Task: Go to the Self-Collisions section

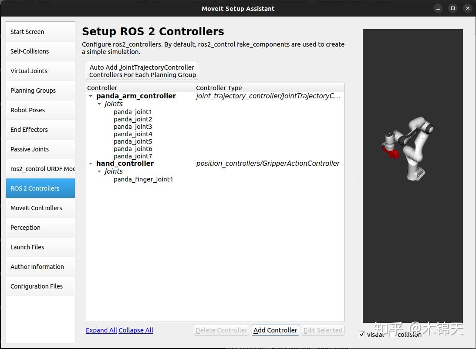Action: (29, 51)
